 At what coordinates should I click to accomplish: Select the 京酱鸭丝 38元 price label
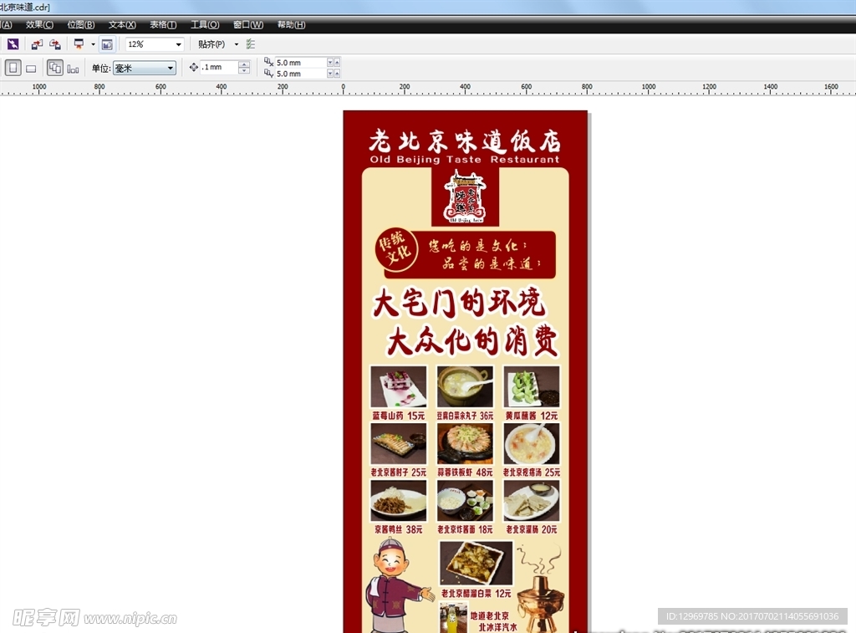399,529
